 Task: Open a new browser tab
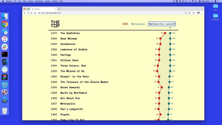coord(59,9)
